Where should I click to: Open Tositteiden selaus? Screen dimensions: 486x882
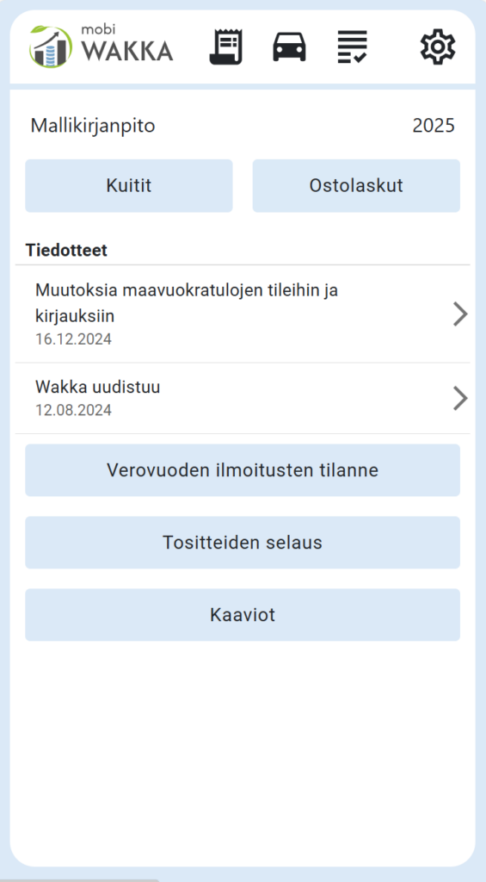coord(243,543)
